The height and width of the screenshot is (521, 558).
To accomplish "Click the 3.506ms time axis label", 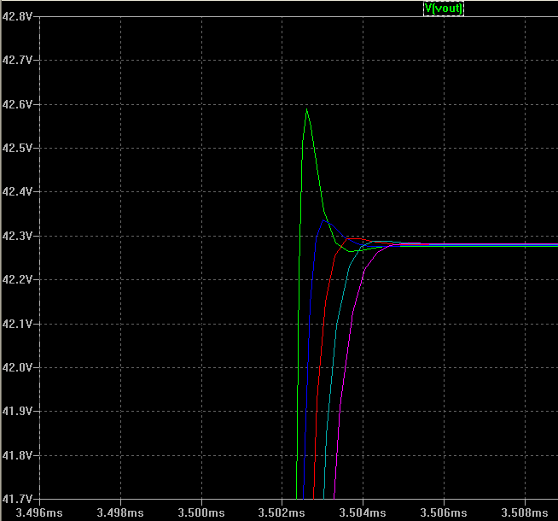I will (x=444, y=512).
